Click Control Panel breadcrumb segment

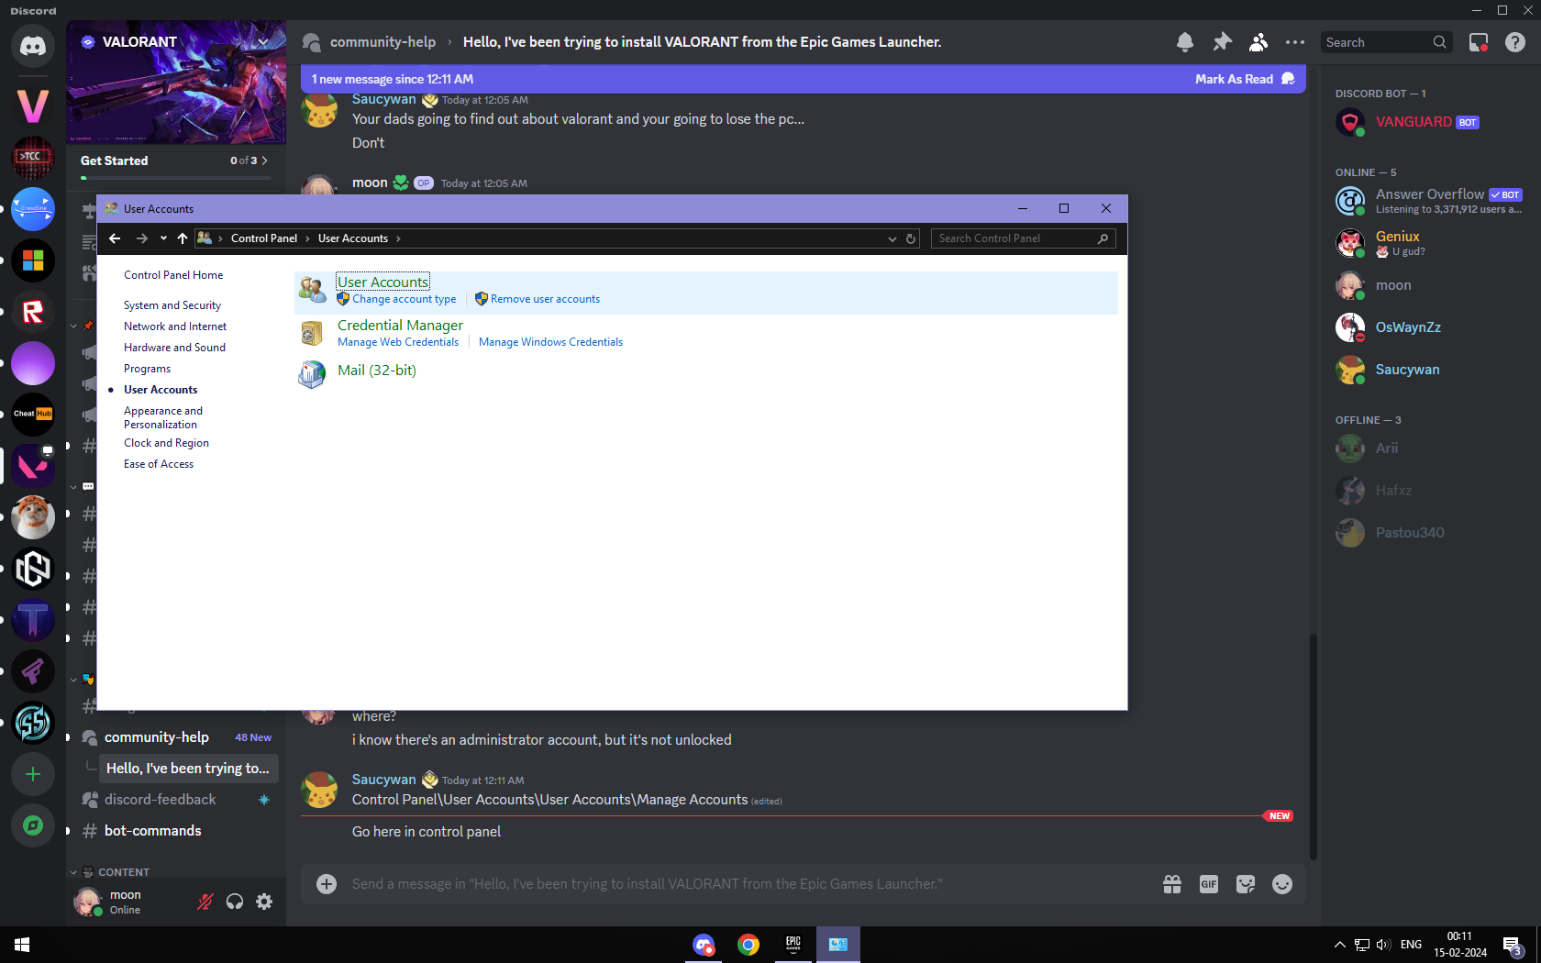[264, 238]
